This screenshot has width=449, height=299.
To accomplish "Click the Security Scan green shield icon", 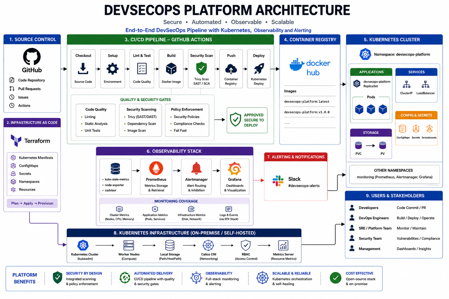I will tap(201, 69).
